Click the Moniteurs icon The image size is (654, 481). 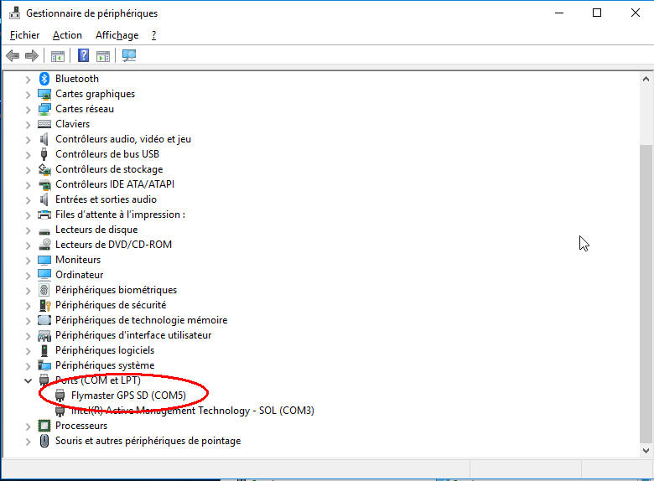[x=44, y=260]
